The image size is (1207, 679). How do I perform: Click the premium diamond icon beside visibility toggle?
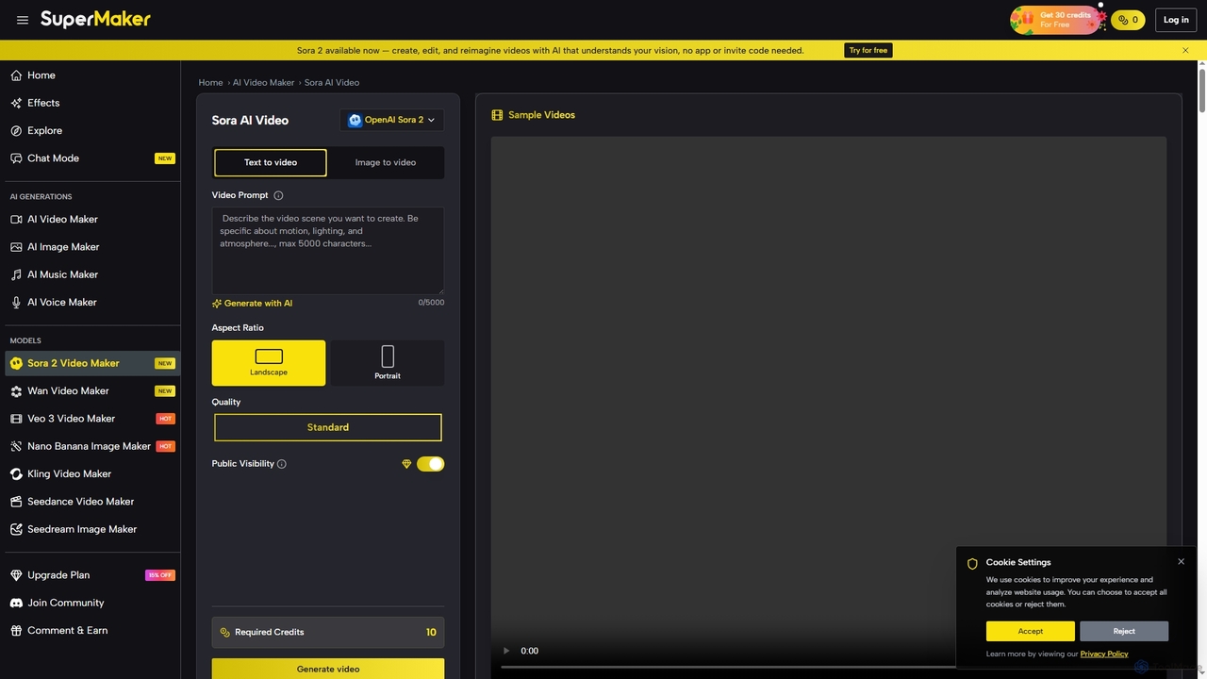[x=406, y=464]
